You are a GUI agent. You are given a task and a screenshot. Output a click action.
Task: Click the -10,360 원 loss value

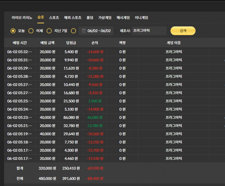95,134
